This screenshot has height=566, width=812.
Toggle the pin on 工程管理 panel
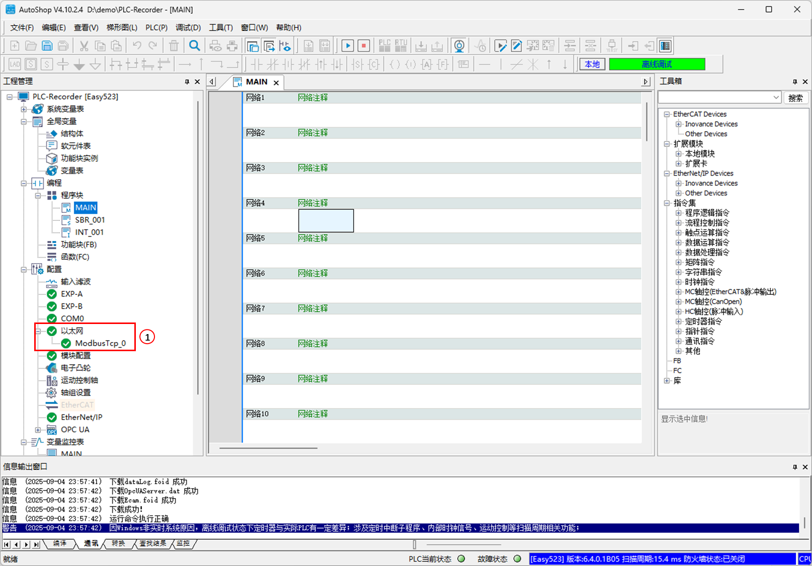click(x=187, y=82)
